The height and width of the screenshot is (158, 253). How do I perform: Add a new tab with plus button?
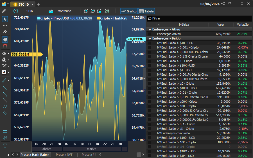(38, 4)
